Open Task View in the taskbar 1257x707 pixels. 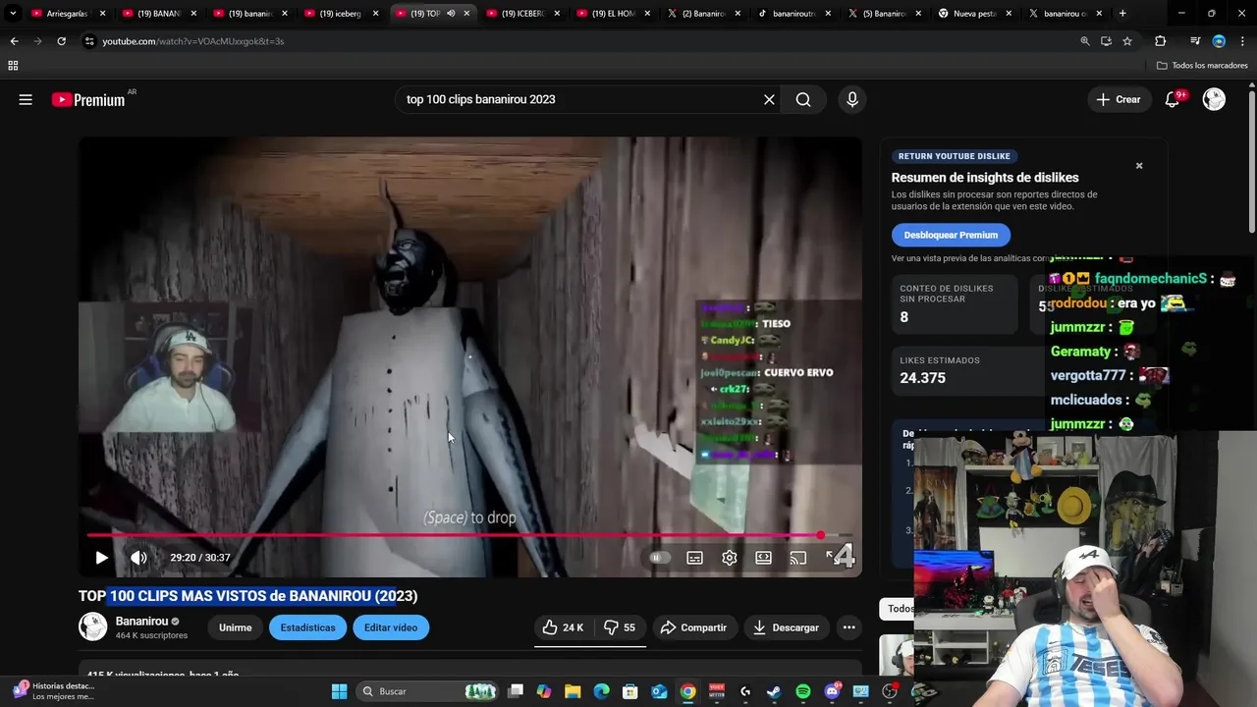coord(516,691)
